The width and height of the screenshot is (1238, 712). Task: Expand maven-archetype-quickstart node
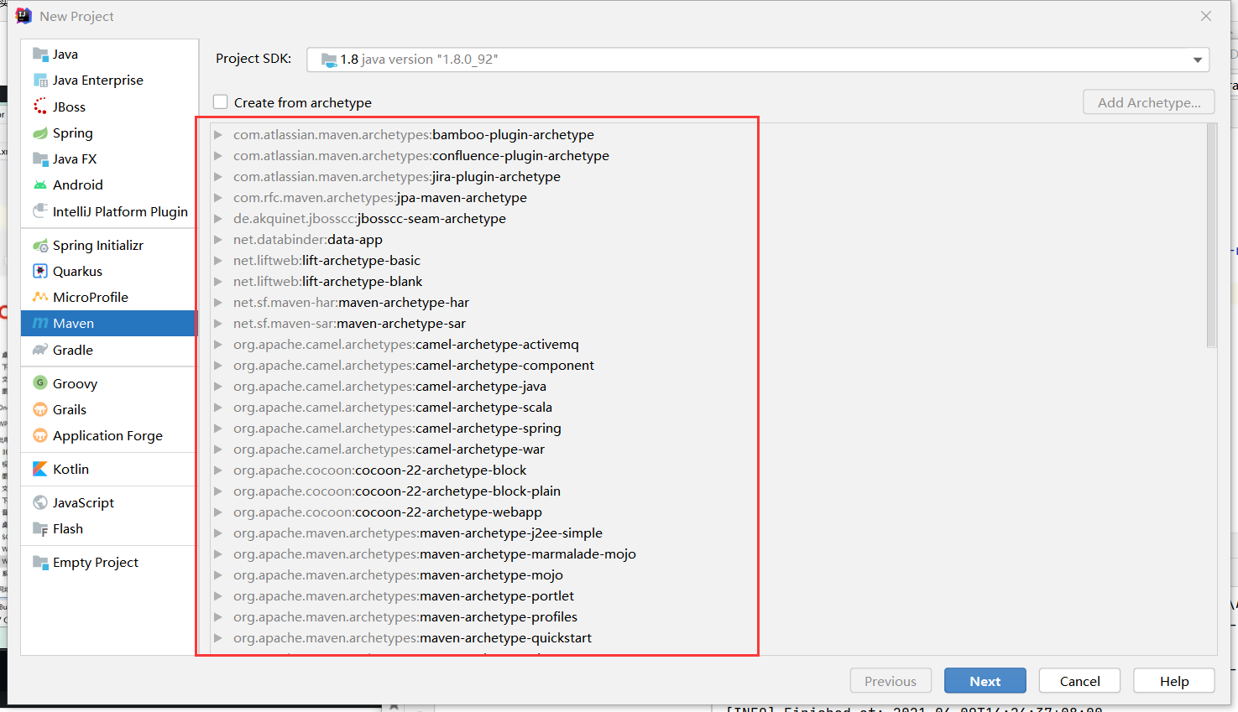tap(218, 637)
